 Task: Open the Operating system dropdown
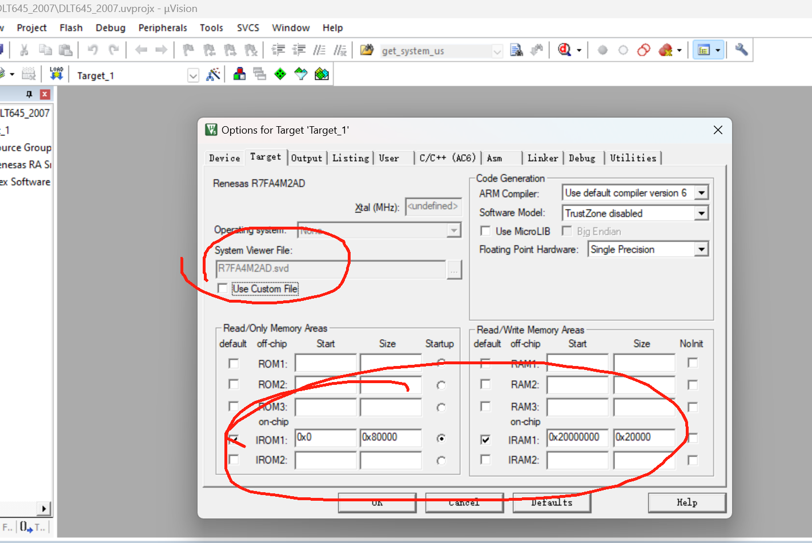(x=454, y=230)
